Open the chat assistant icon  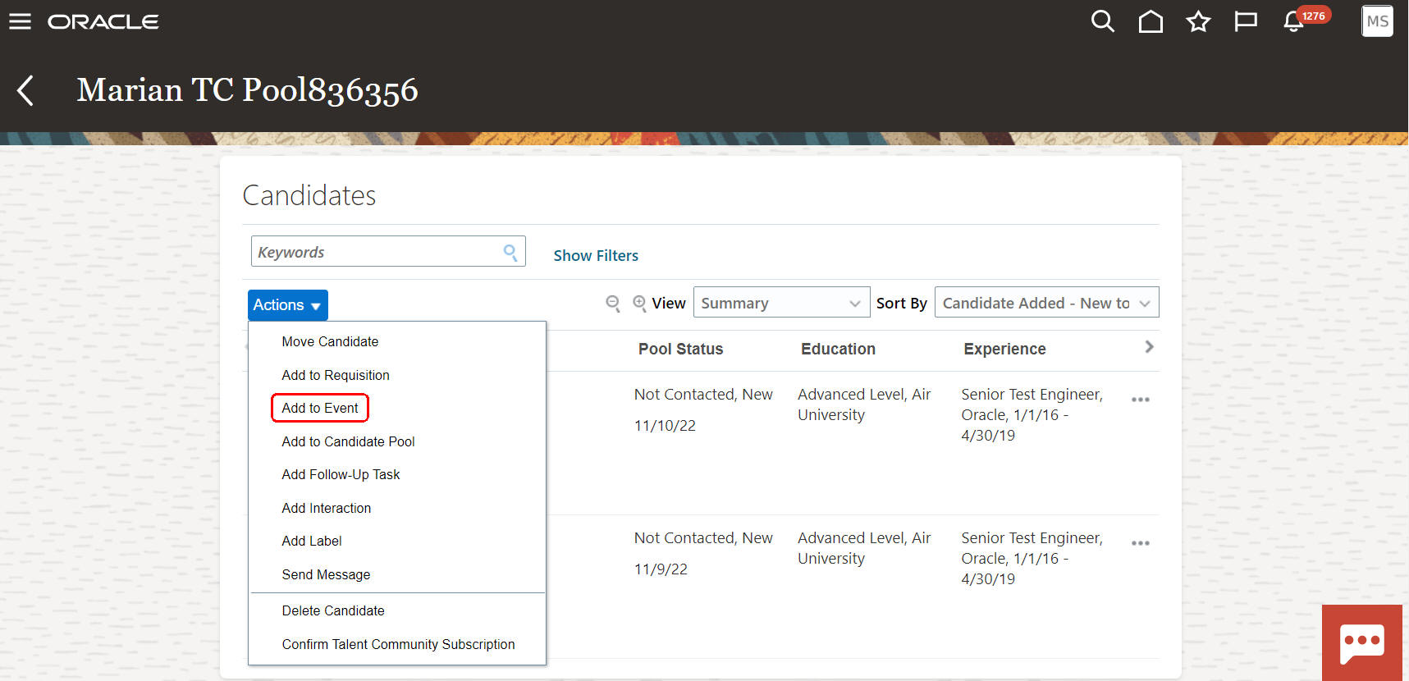[x=1361, y=642]
